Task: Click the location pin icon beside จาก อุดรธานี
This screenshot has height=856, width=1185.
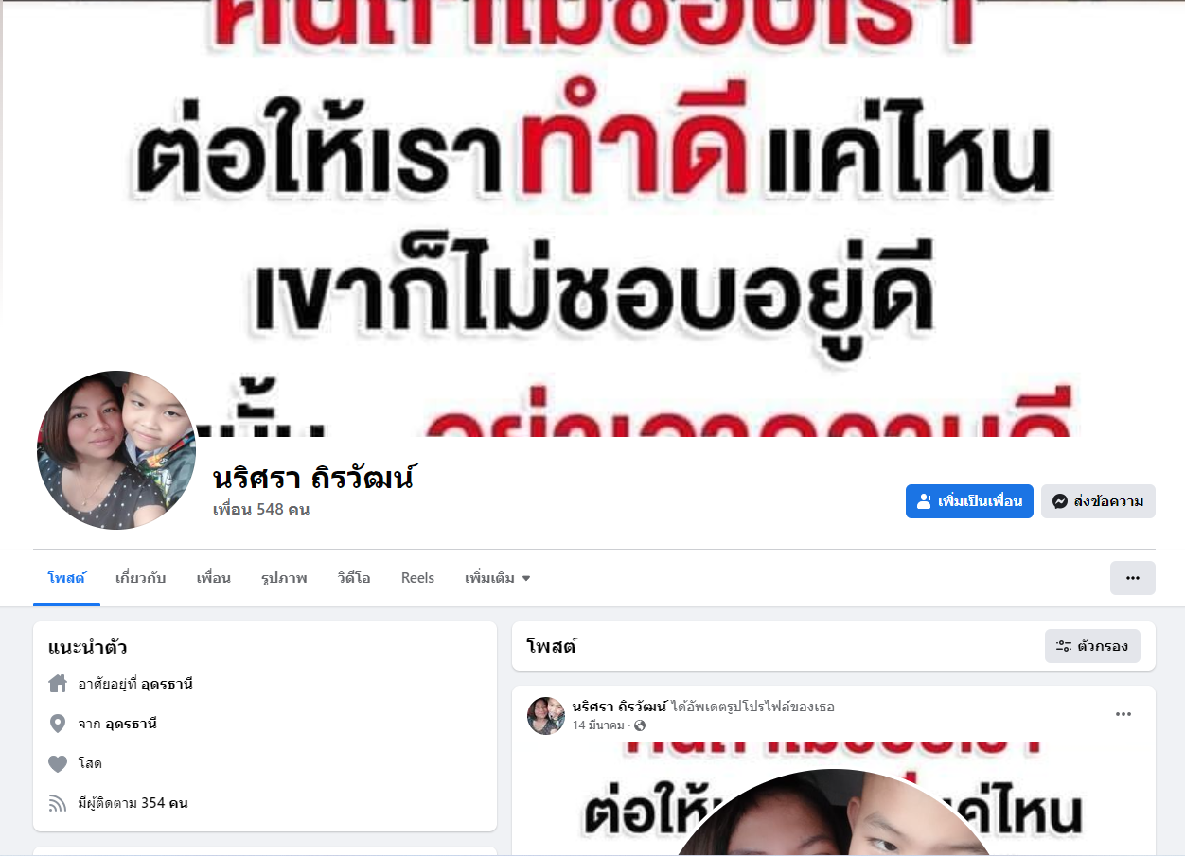Action: pyautogui.click(x=58, y=724)
